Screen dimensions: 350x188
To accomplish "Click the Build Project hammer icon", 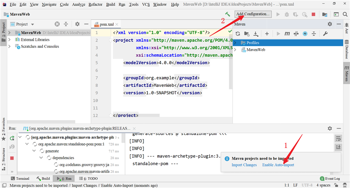I will pos(227,14).
